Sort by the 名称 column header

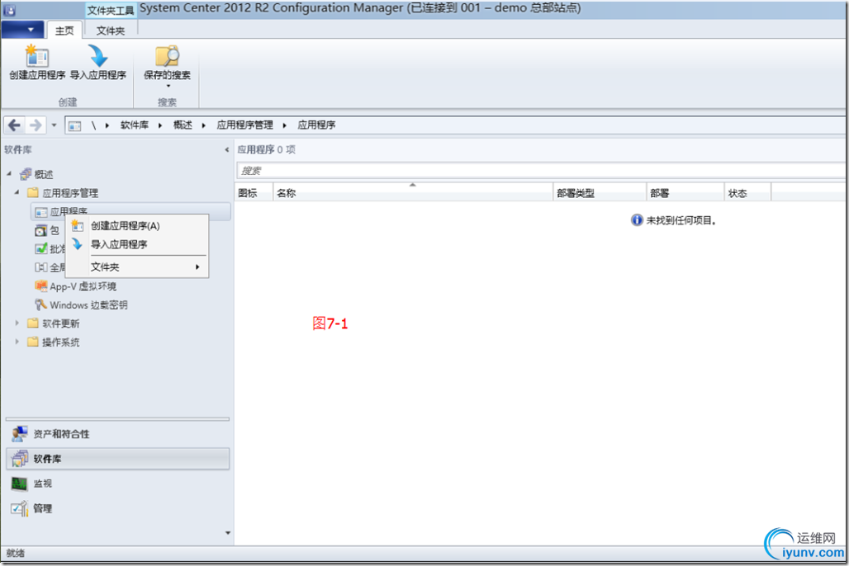point(413,193)
